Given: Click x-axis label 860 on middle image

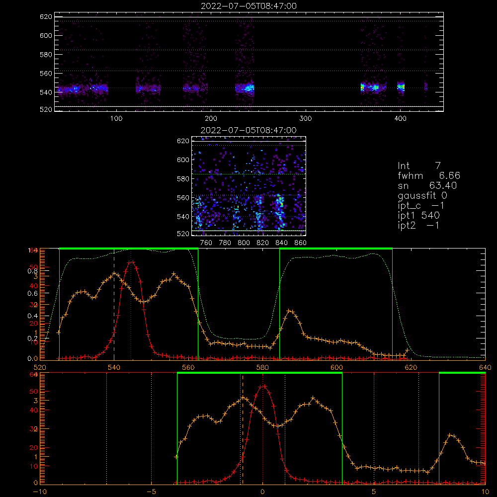Looking at the screenshot, I should [301, 243].
